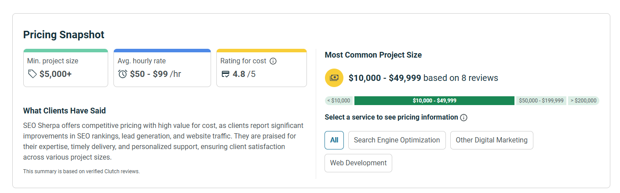
Task: Click the Most Common Project Size heading
Action: pyautogui.click(x=373, y=55)
